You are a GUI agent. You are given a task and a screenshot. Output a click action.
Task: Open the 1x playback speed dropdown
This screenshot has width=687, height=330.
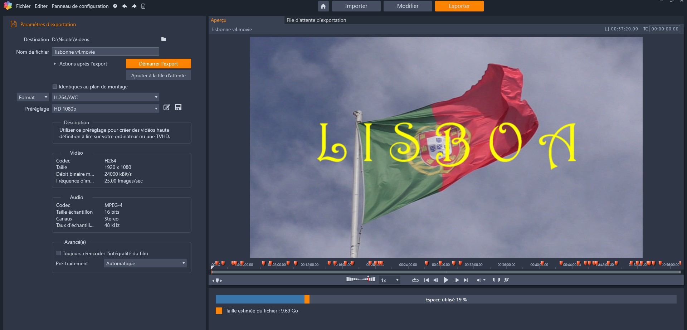pyautogui.click(x=390, y=280)
